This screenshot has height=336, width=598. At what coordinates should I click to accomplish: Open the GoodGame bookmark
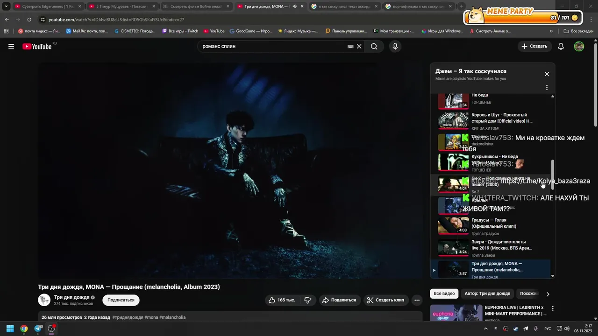coord(251,31)
